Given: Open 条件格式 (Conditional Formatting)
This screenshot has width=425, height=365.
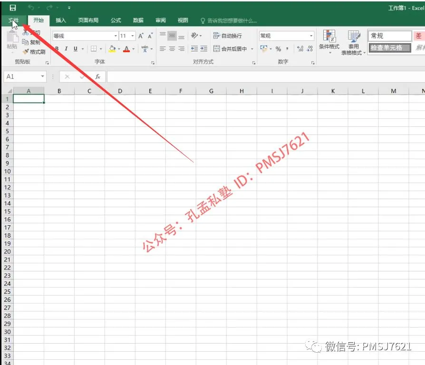Looking at the screenshot, I should (x=329, y=41).
